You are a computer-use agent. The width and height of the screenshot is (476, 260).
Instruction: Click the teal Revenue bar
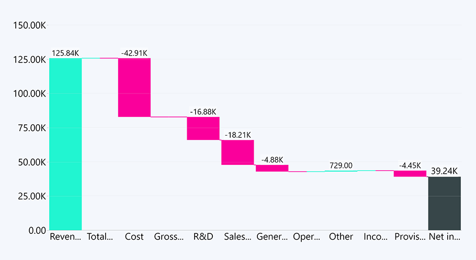(x=65, y=144)
